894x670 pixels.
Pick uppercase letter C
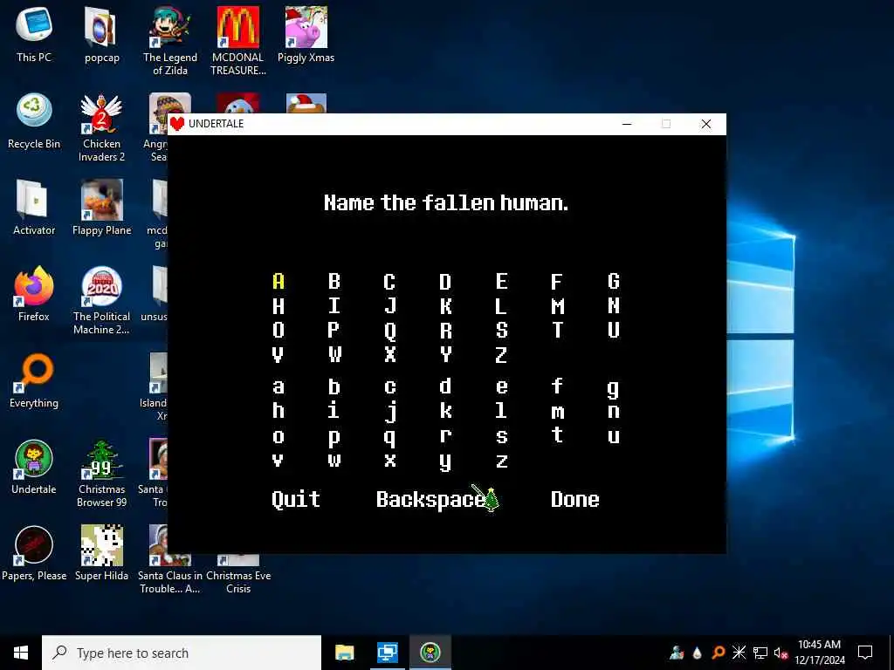pyautogui.click(x=389, y=282)
